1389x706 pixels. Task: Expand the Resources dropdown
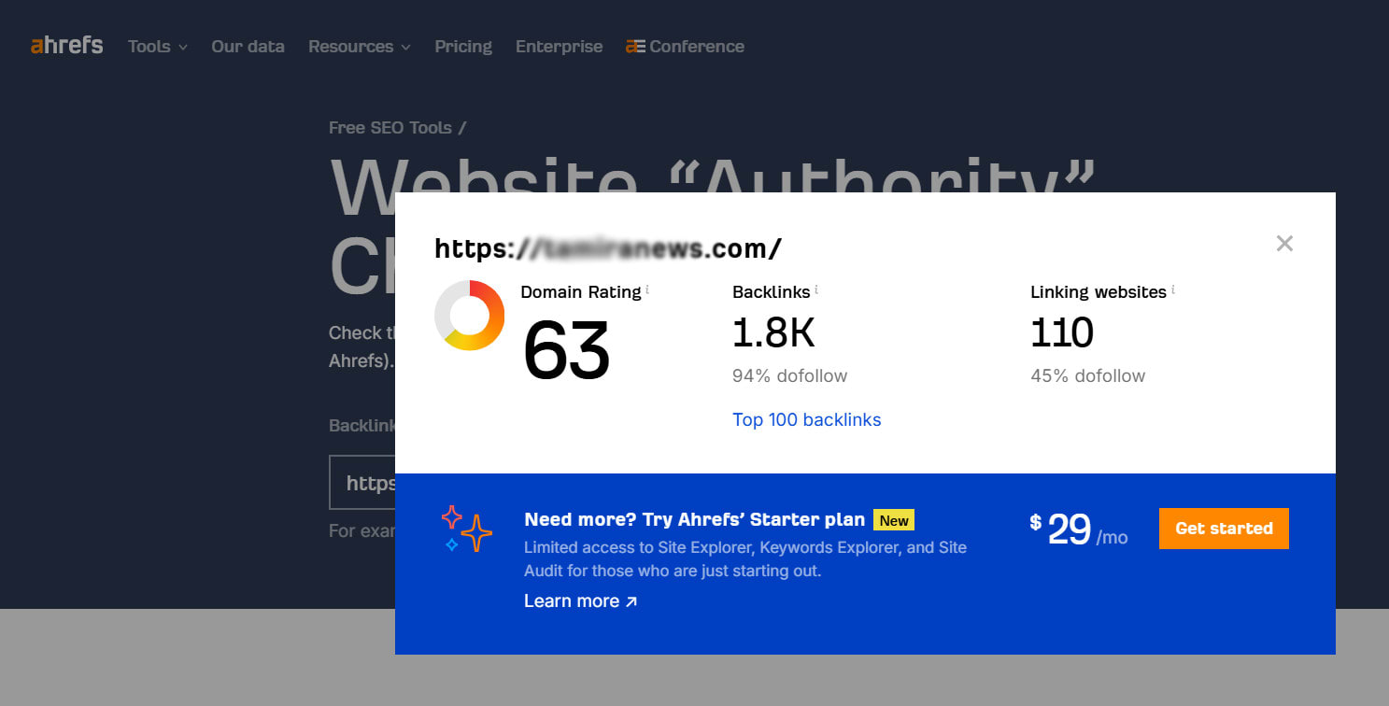(359, 46)
